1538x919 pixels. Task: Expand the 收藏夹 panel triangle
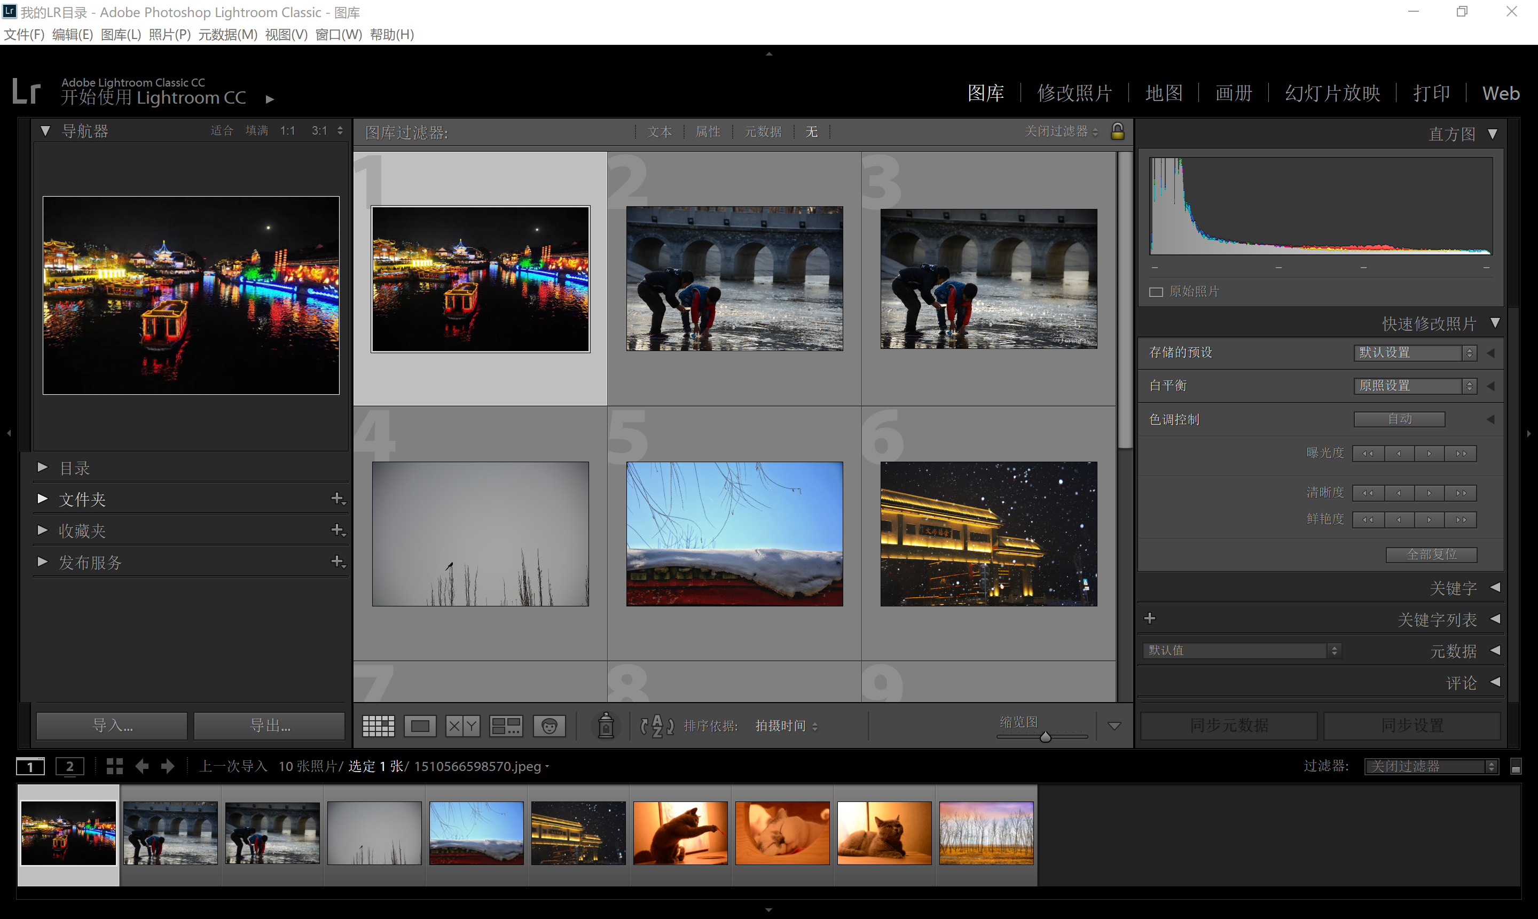42,530
